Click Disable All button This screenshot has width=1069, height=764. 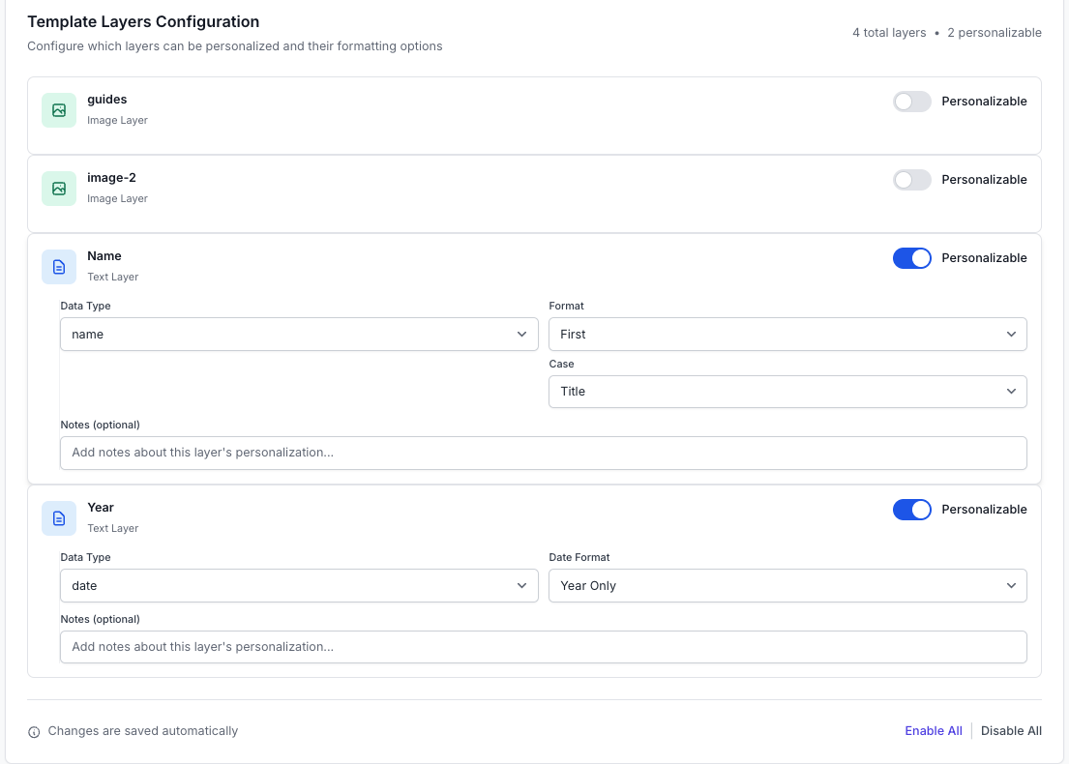click(x=1011, y=731)
